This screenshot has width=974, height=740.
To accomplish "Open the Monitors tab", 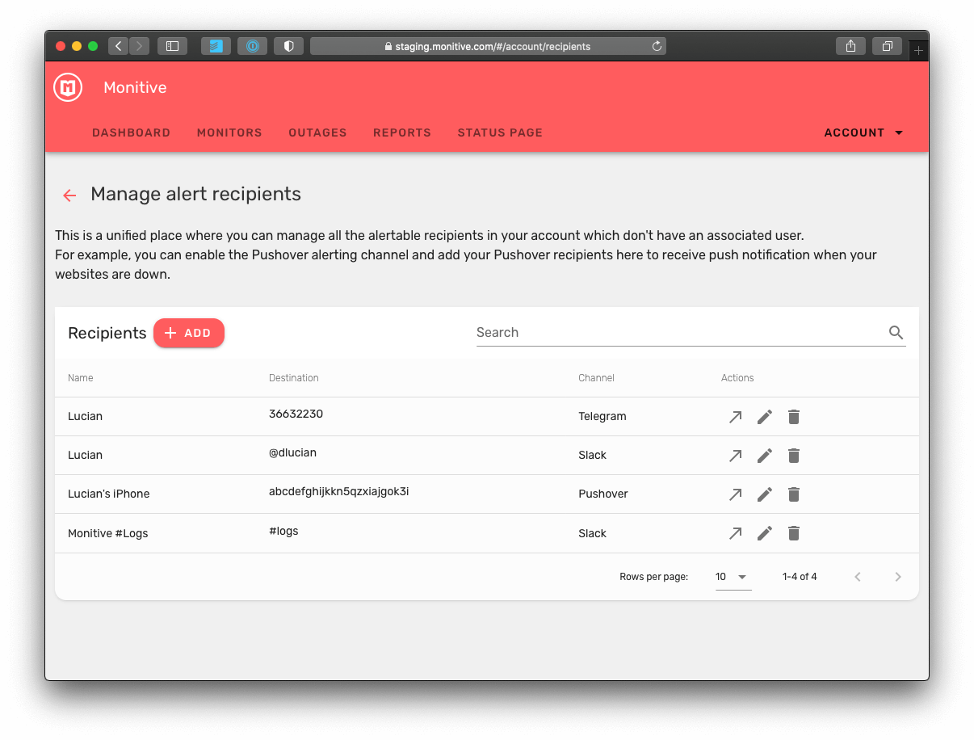I will click(x=229, y=132).
